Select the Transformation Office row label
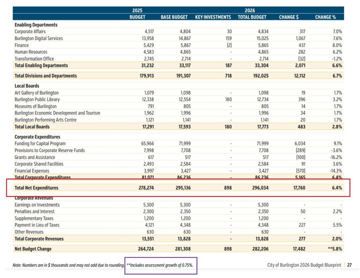The width and height of the screenshot is (360, 278). [x=34, y=59]
